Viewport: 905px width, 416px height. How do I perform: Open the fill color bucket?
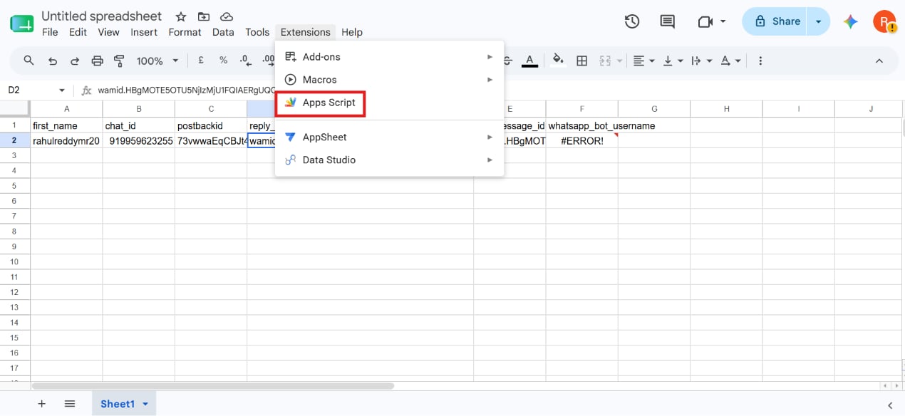pyautogui.click(x=558, y=61)
